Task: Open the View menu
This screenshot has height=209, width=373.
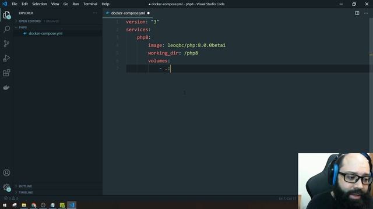Action: (x=55, y=4)
